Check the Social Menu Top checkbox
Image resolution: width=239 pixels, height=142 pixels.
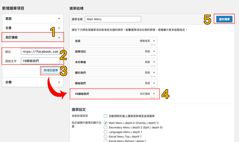106,136
